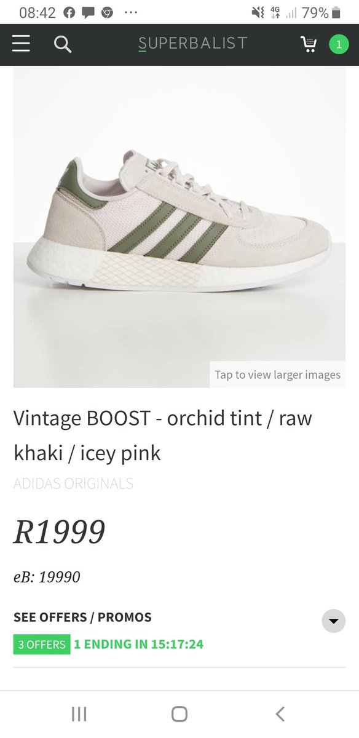Screen dimensions: 359x738
Task: Open Android recent apps button
Action: click(x=79, y=713)
